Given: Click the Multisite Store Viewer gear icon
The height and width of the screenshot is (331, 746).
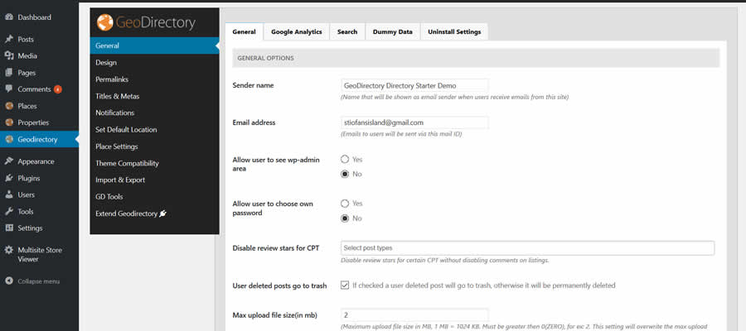Looking at the screenshot, I should [x=8, y=250].
